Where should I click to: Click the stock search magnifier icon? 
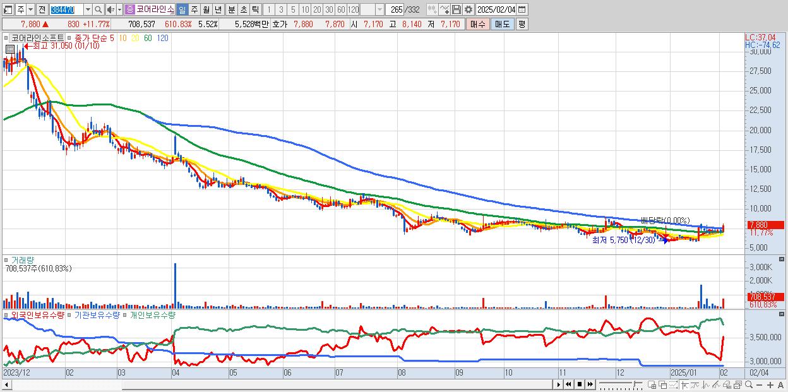tap(98, 9)
